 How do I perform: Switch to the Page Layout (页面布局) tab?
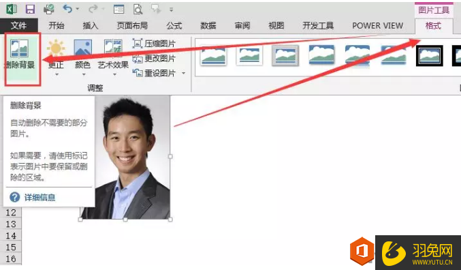coord(132,26)
